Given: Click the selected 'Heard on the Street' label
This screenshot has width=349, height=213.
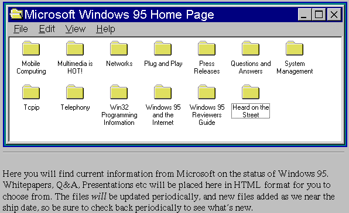Looking at the screenshot, I should click(251, 111).
